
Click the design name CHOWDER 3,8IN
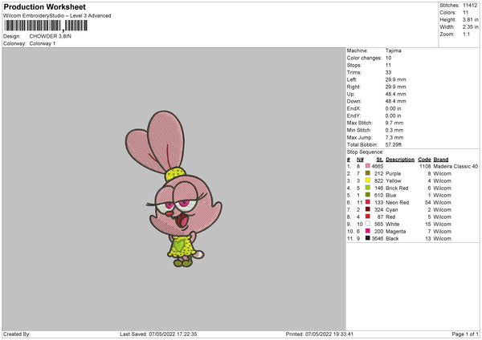point(50,36)
